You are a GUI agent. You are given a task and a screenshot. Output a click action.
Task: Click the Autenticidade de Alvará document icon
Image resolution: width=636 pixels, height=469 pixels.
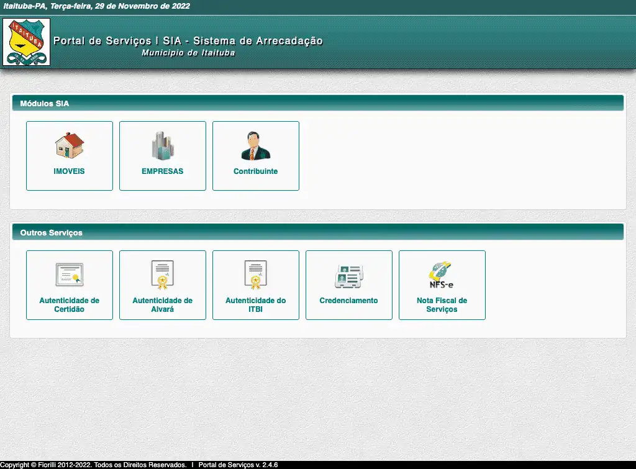pos(163,275)
